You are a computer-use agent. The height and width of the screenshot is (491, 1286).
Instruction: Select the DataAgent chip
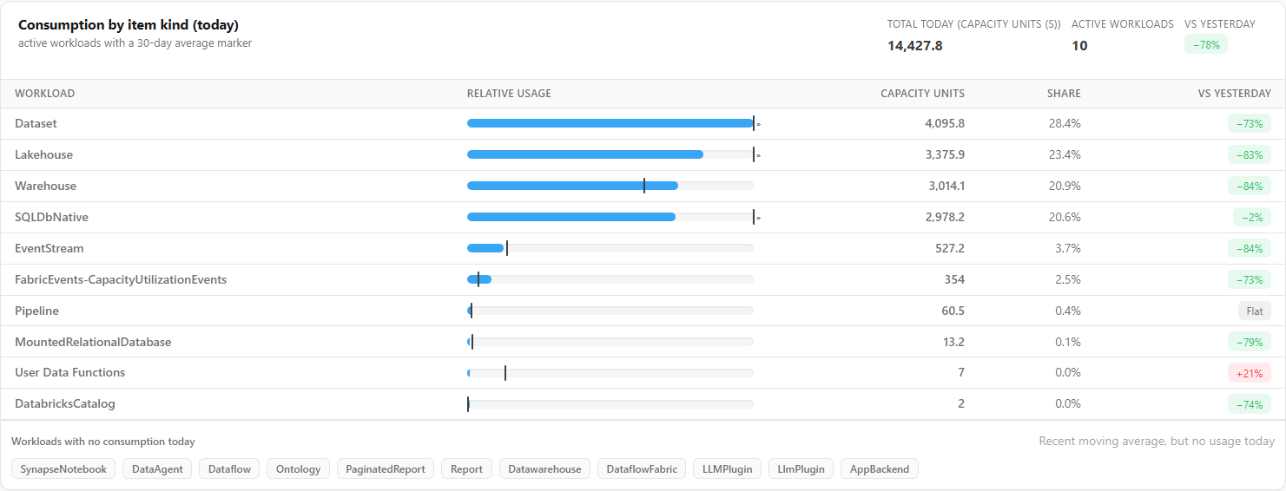point(157,469)
